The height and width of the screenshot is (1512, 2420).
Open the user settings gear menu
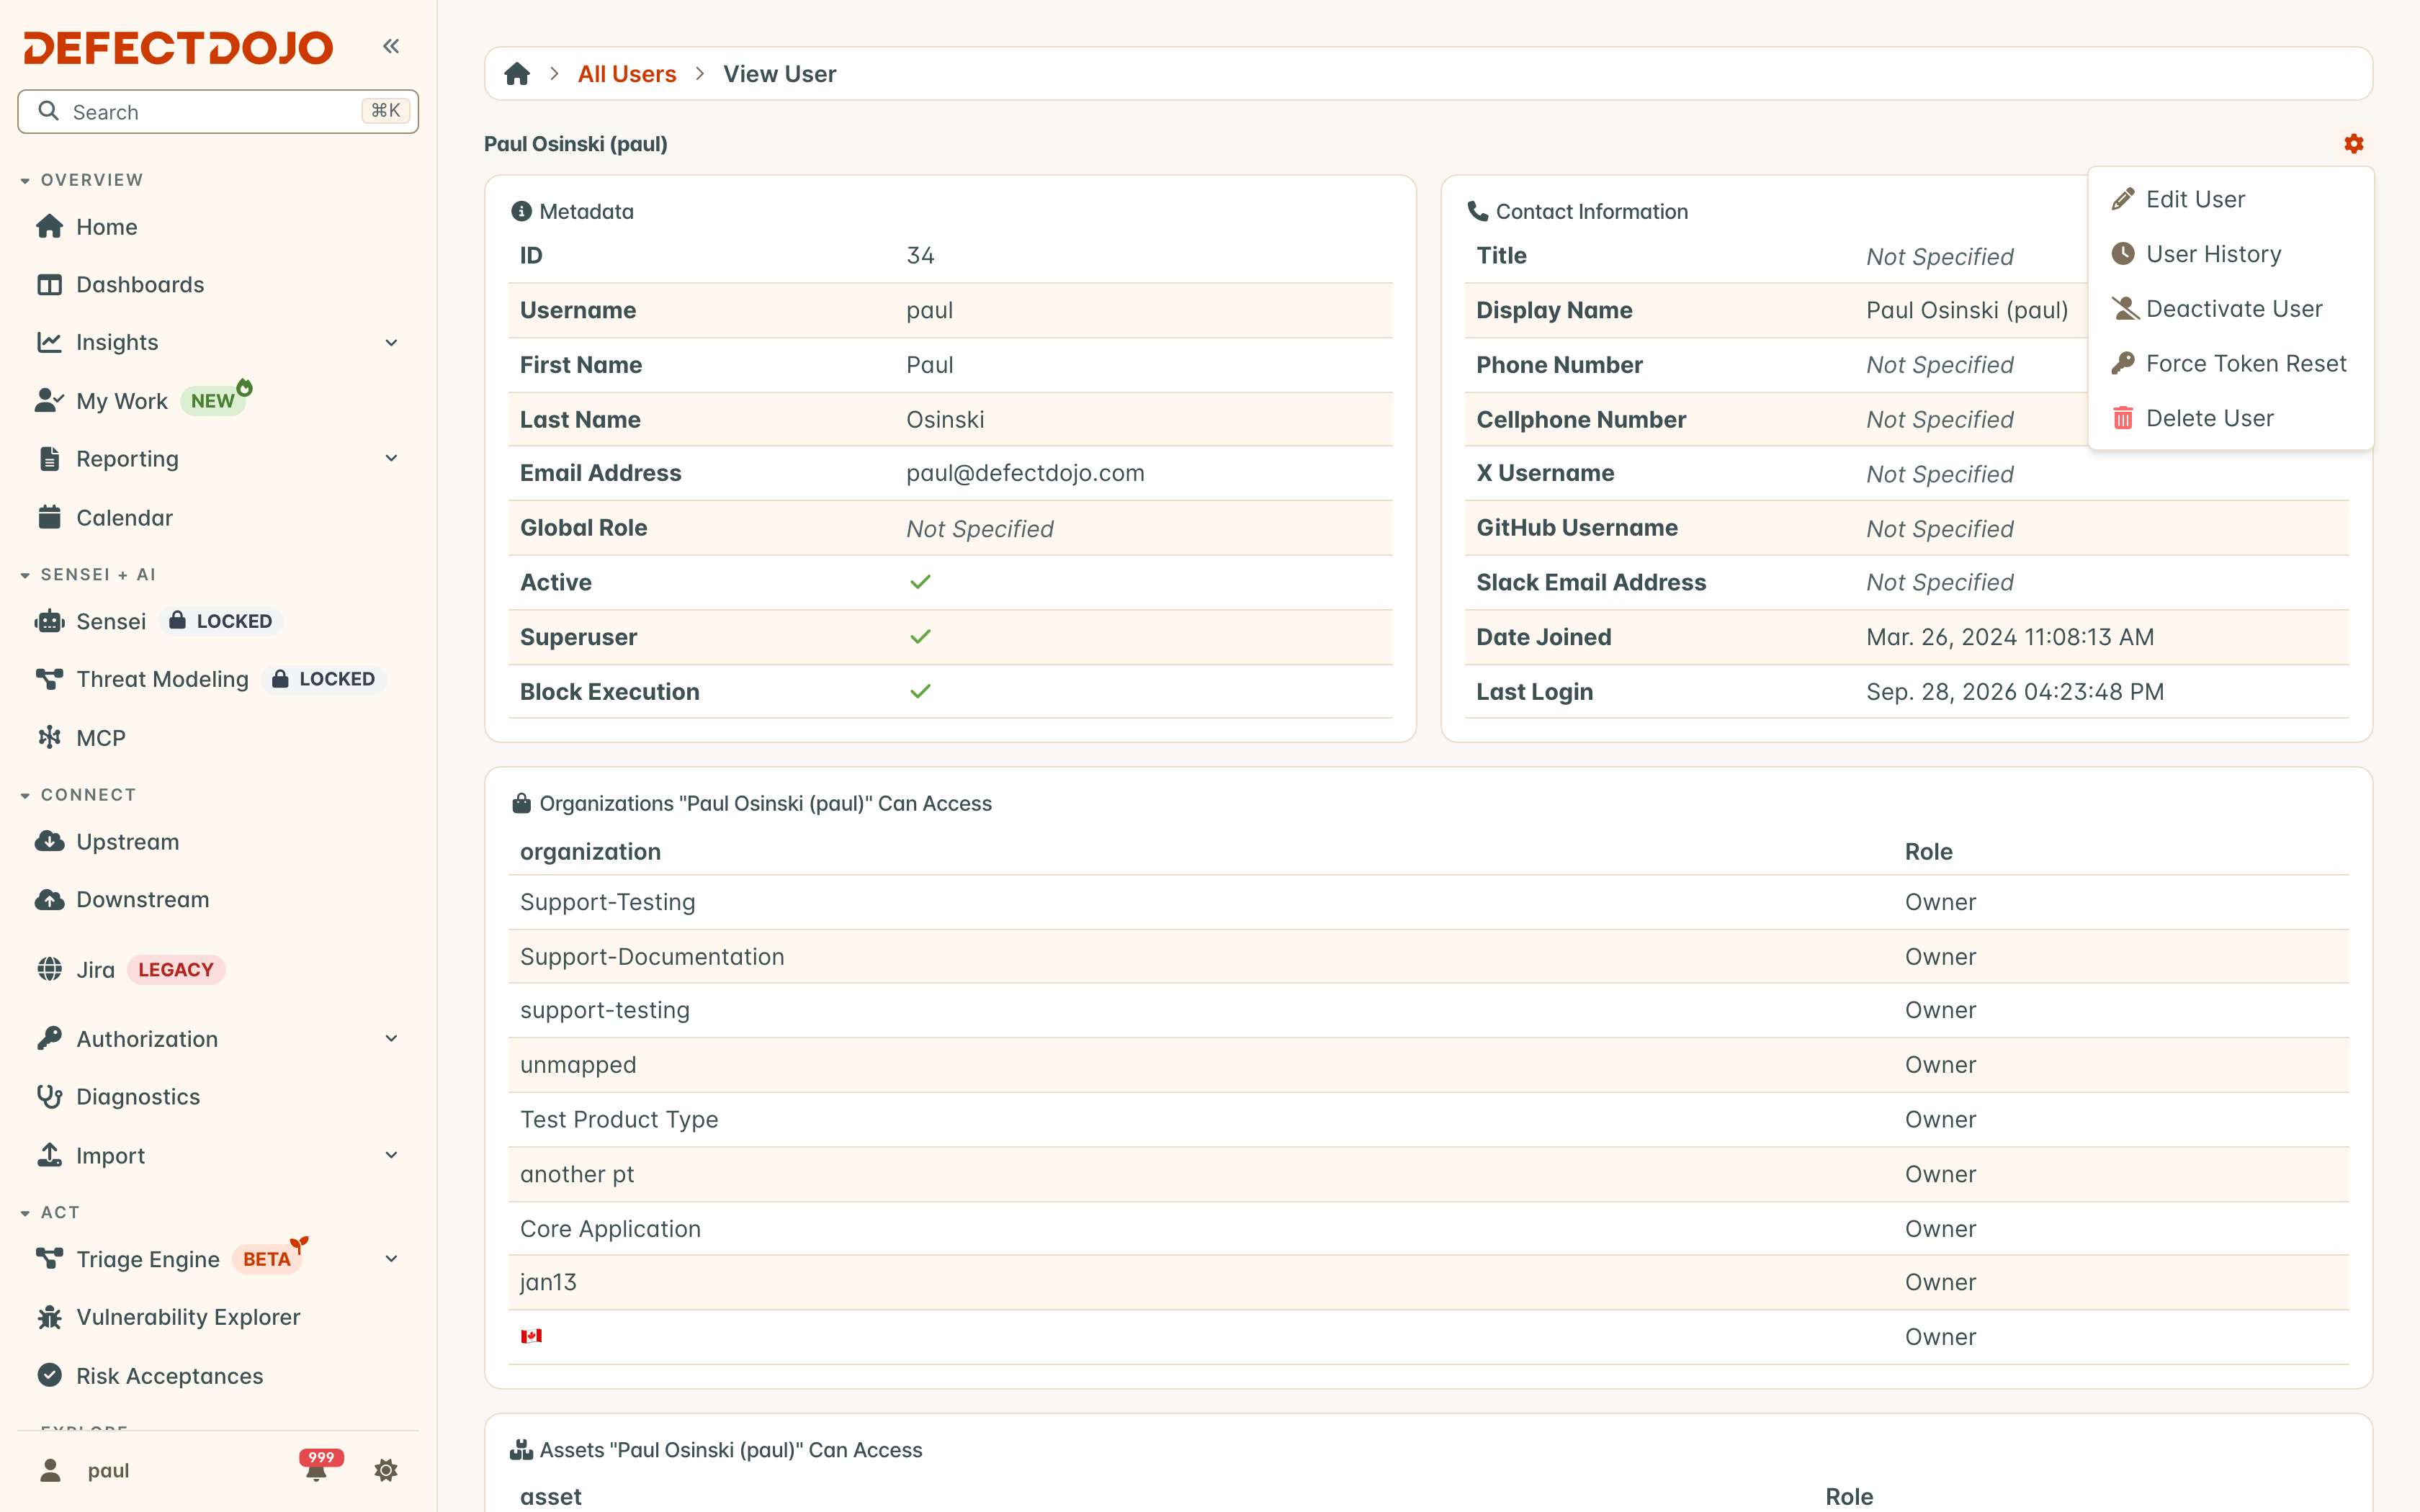point(2353,144)
